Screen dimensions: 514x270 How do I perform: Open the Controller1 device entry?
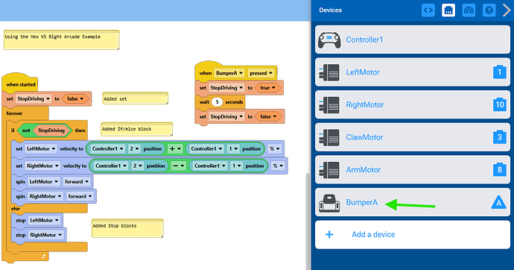(x=413, y=40)
